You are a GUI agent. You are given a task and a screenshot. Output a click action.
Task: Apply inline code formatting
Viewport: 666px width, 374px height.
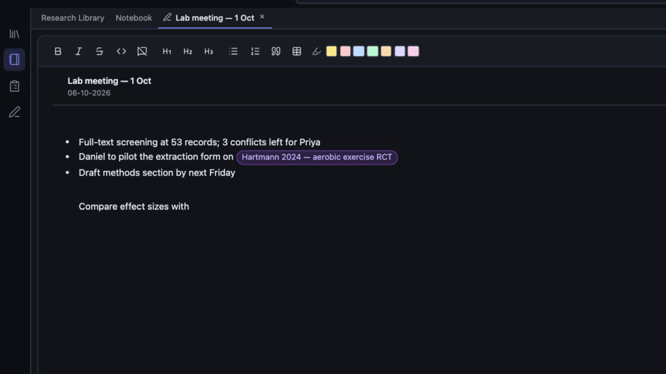pyautogui.click(x=121, y=52)
